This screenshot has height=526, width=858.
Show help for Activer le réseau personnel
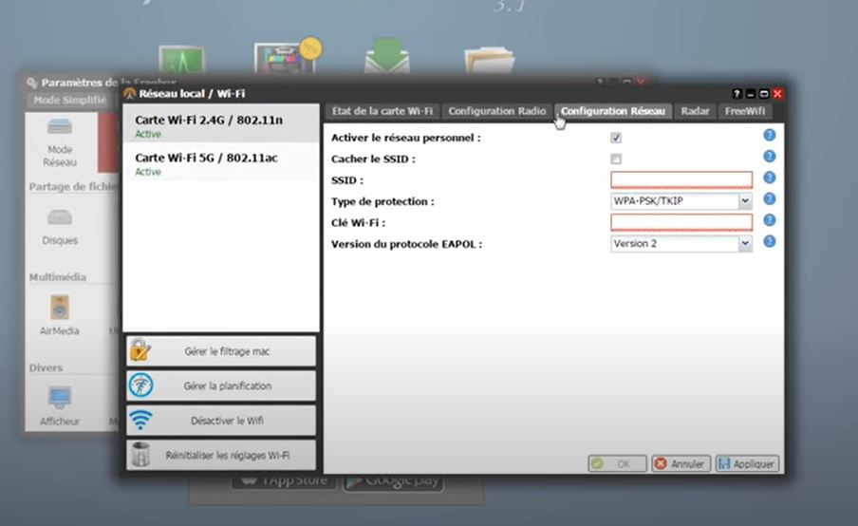[770, 135]
